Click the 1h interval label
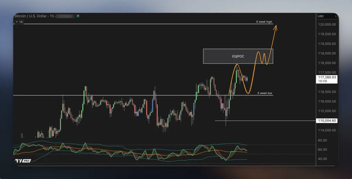This screenshot has width=352, height=179. (x=52, y=16)
